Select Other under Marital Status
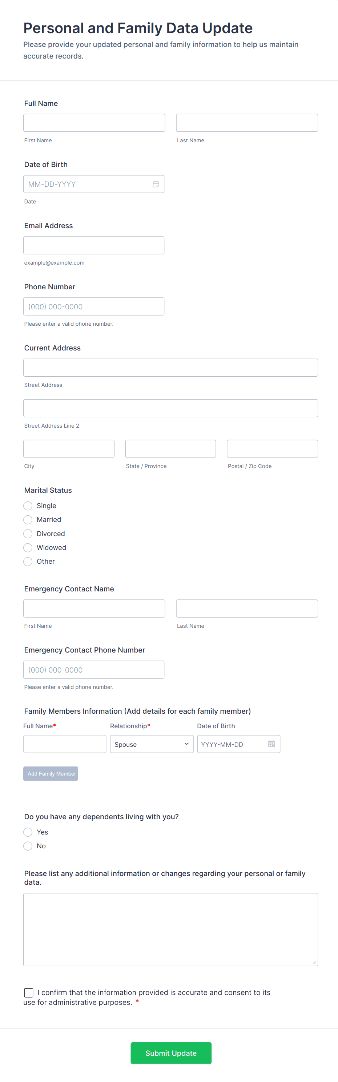This screenshot has height=1082, width=338. [28, 561]
